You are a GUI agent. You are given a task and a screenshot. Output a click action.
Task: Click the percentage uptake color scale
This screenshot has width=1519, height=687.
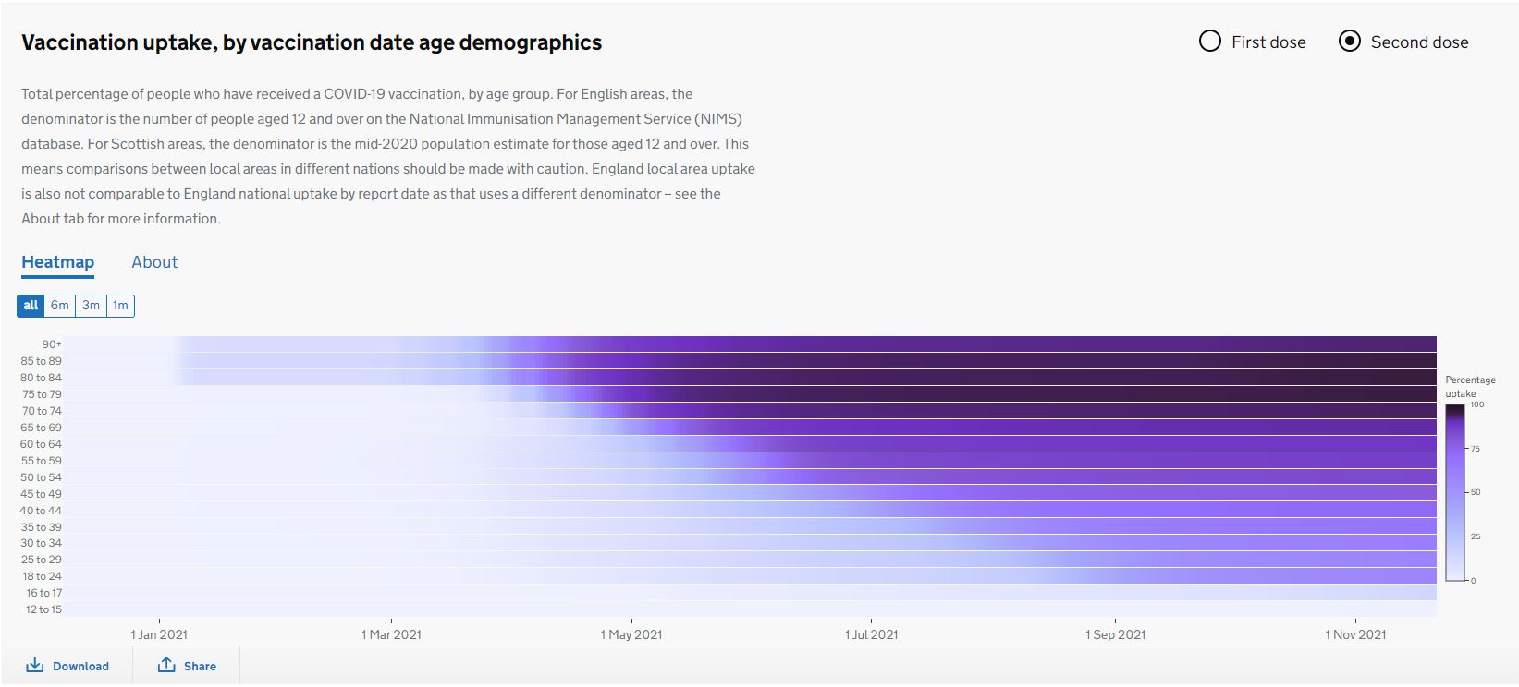[x=1455, y=492]
